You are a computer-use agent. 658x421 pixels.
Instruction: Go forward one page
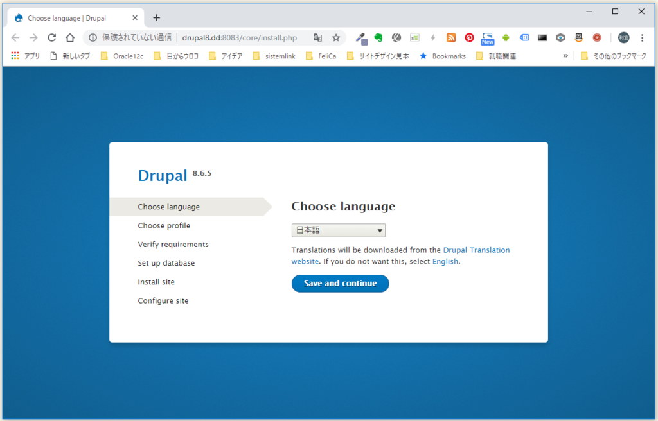coord(33,38)
